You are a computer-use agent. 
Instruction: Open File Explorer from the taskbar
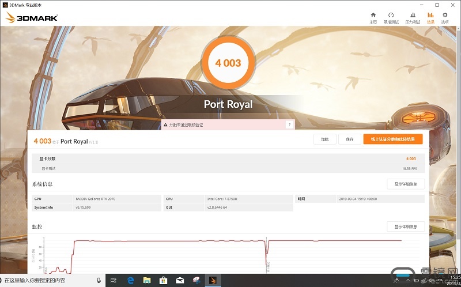[147, 281]
